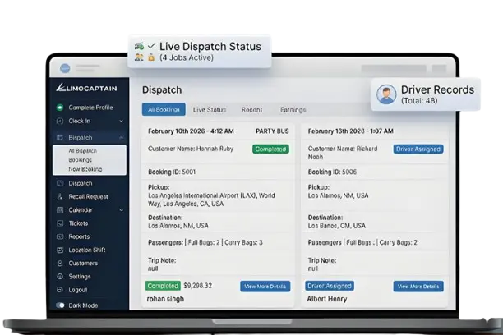Open the Earnings tab

293,109
